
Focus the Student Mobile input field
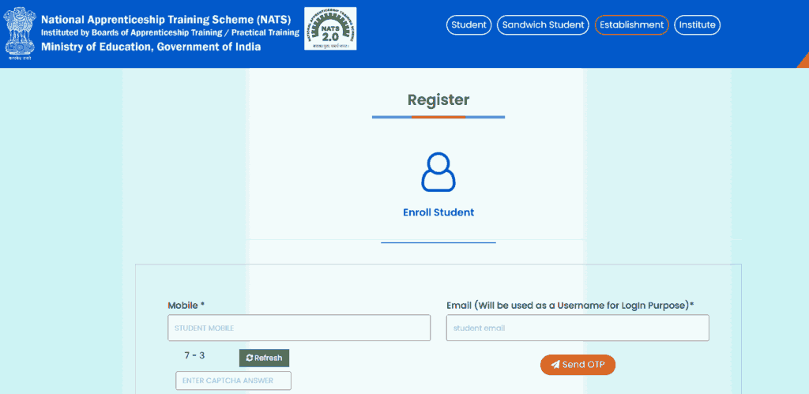(x=299, y=328)
